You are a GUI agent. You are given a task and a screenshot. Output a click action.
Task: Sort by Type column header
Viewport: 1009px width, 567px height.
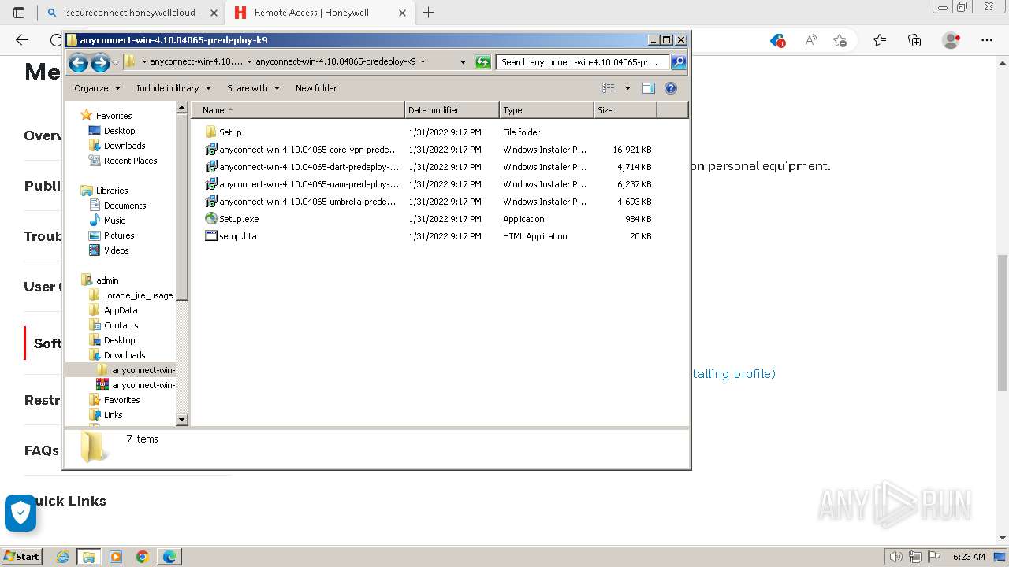(x=546, y=110)
